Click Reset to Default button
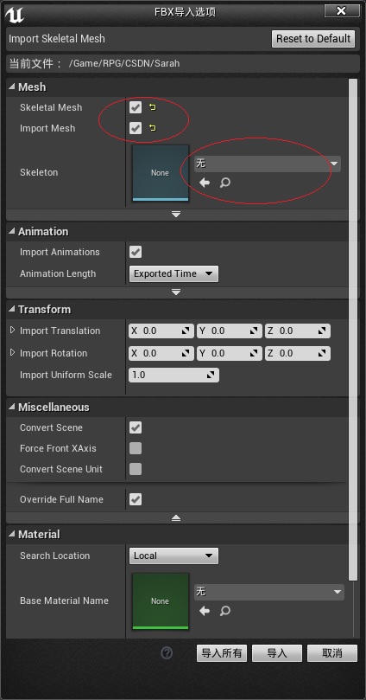Screen dimensions: 366x700 313,39
